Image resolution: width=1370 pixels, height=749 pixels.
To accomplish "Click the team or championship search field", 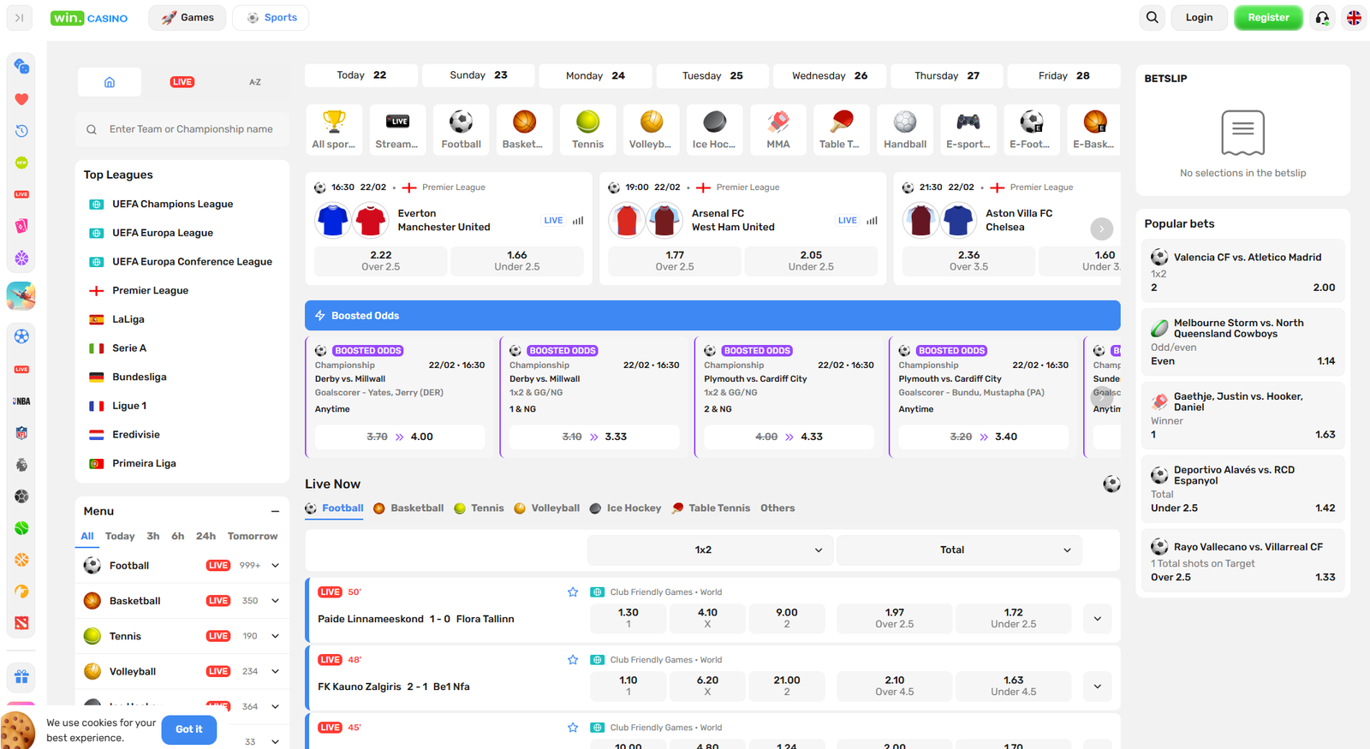I will pyautogui.click(x=190, y=129).
